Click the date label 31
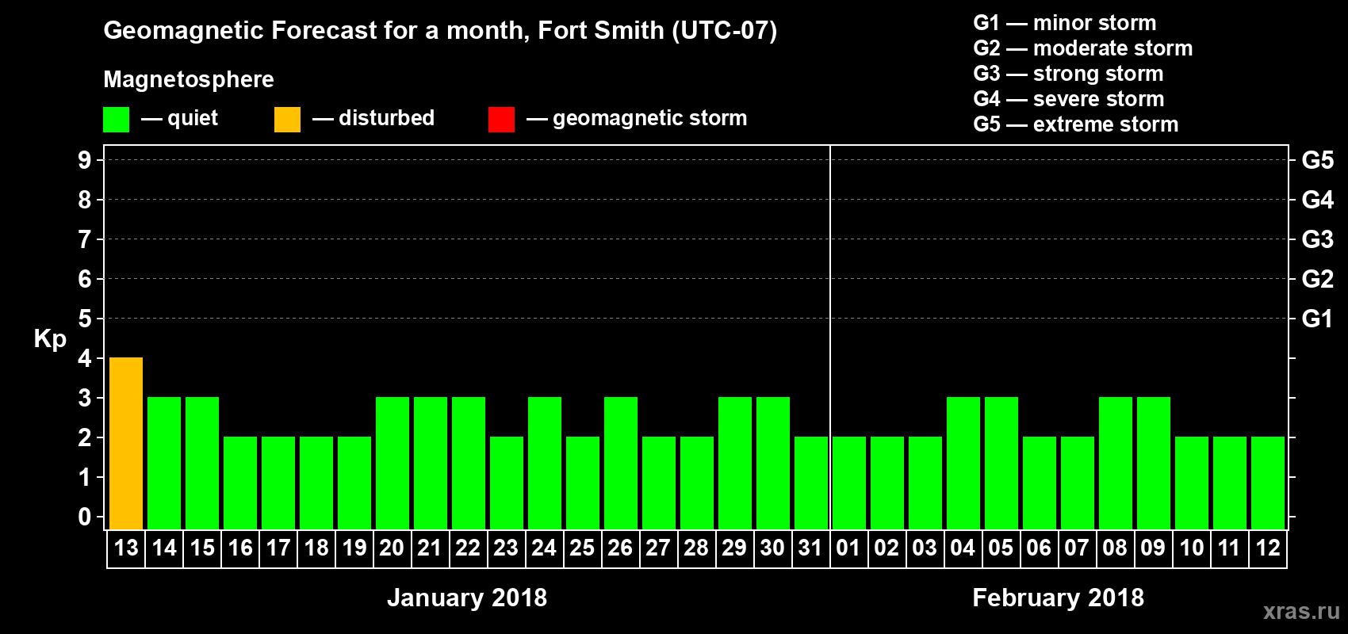1348x634 pixels. (810, 548)
